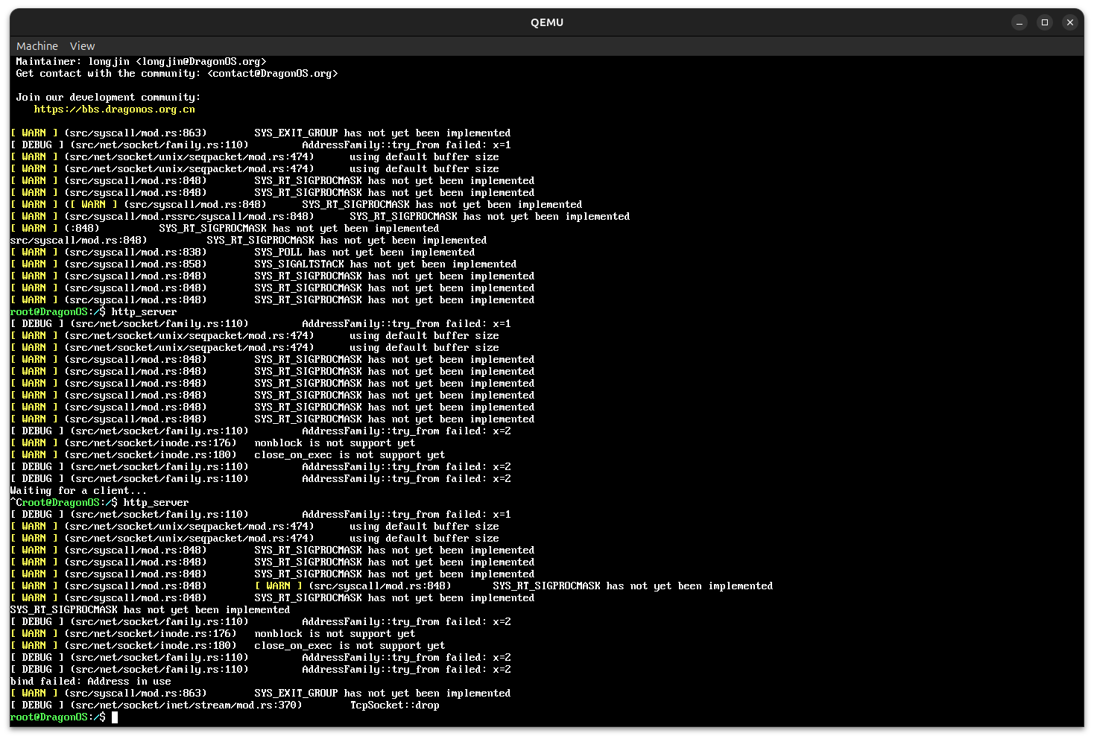The width and height of the screenshot is (1094, 739).
Task: Click the SYS_SIGALTSTACK warning text
Action: point(385,264)
